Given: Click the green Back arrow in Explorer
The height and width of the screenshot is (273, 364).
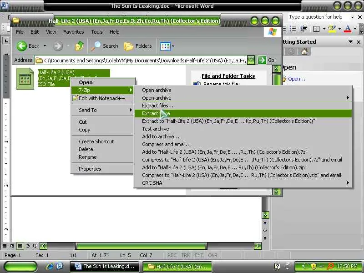Looking at the screenshot, I should pos(21,46).
